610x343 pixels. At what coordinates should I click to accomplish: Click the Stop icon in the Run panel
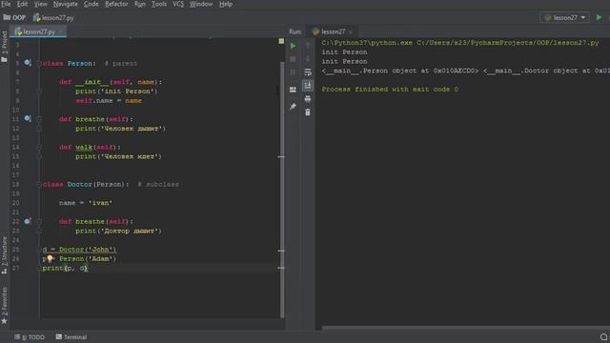tap(294, 59)
